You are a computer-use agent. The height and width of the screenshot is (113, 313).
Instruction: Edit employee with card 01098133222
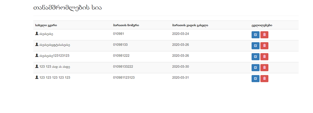[x=255, y=68]
